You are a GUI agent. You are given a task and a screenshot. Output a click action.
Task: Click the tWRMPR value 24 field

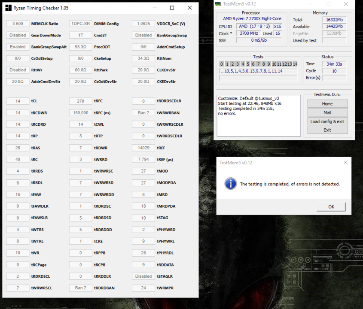143,288
